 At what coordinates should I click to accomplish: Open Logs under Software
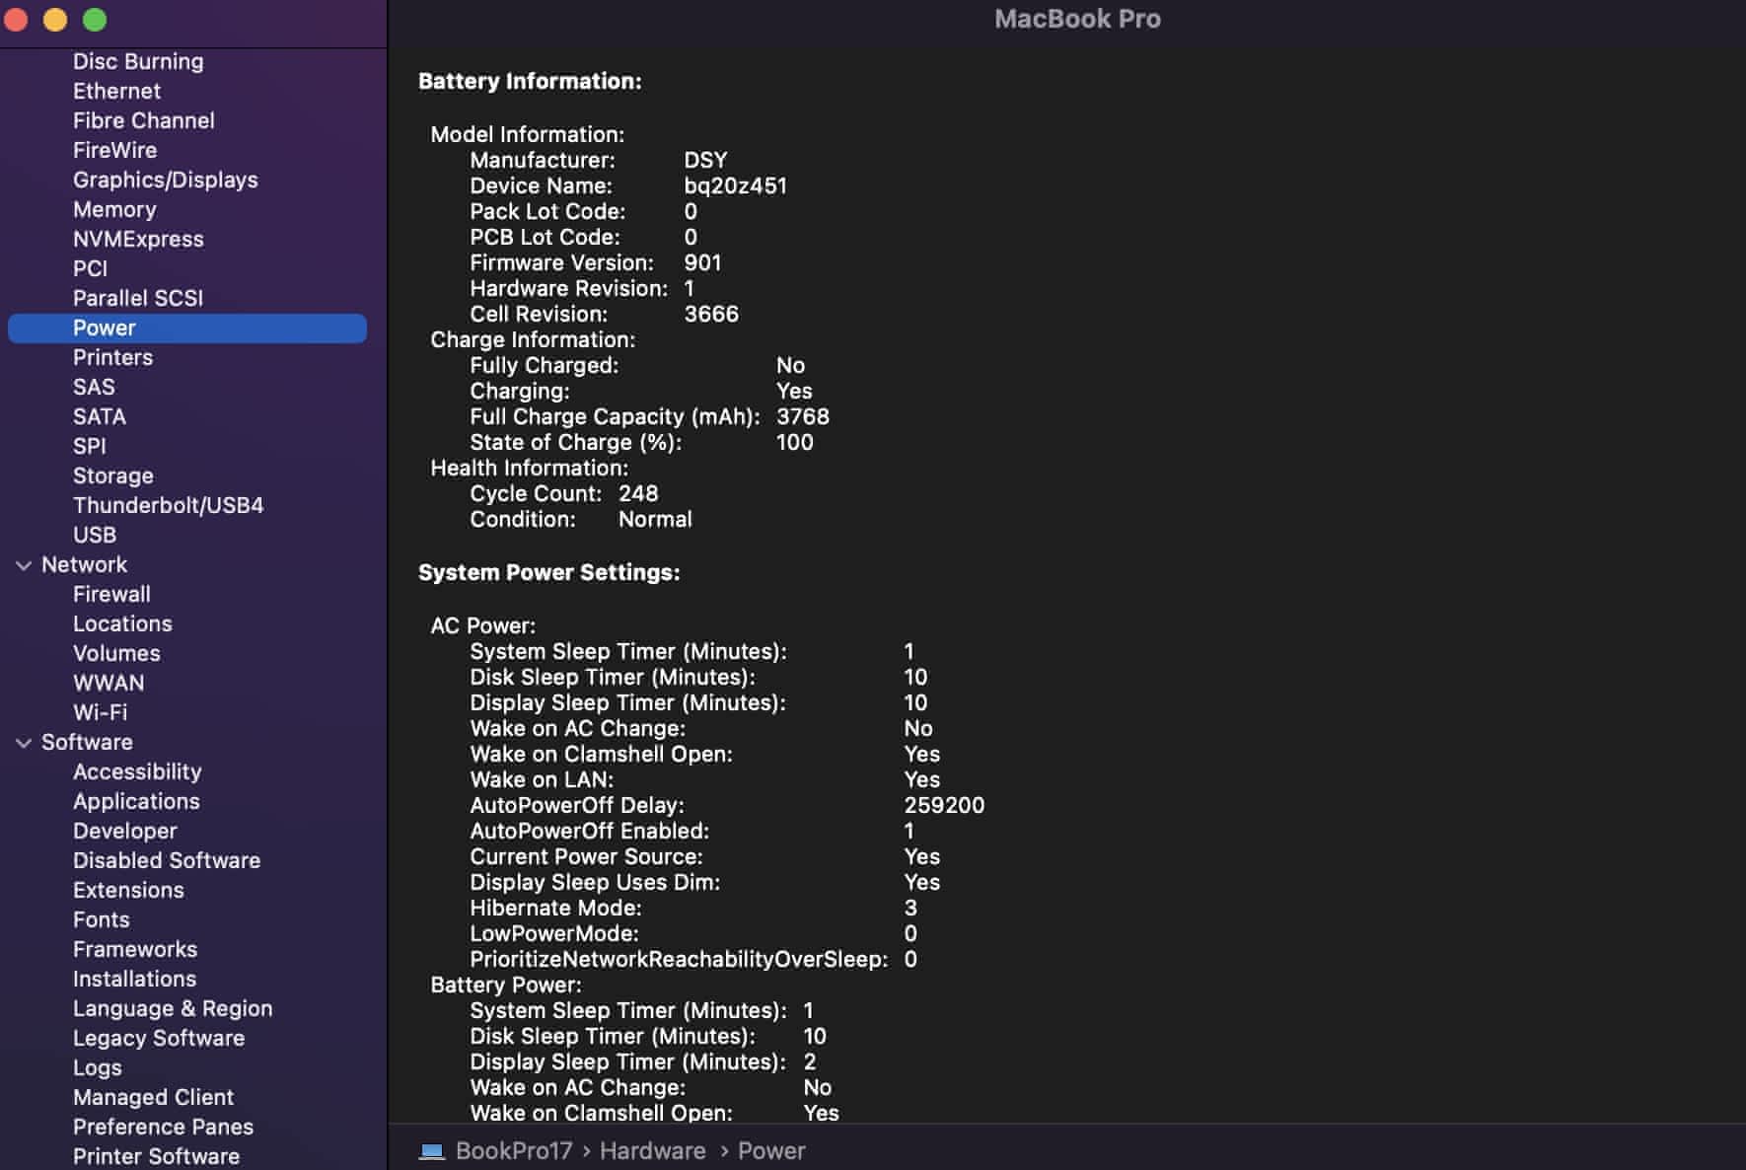98,1067
